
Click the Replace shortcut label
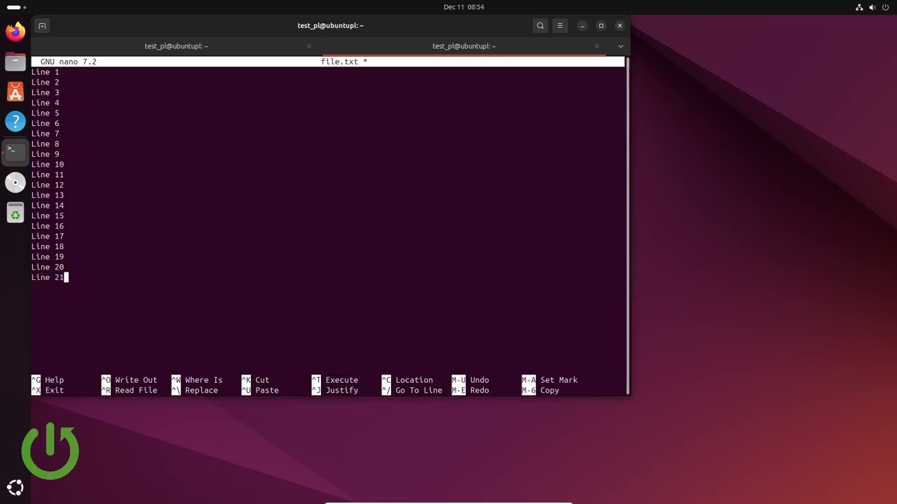point(202,391)
